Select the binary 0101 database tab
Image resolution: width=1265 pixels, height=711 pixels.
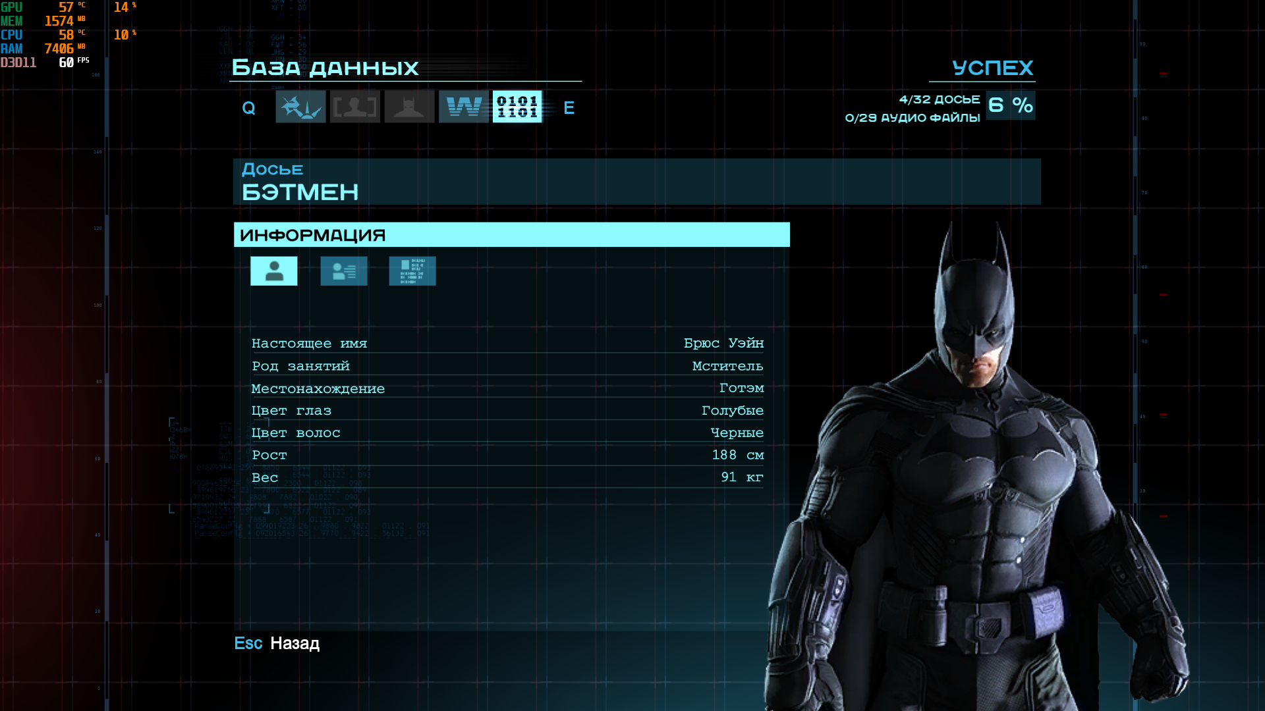tap(517, 107)
